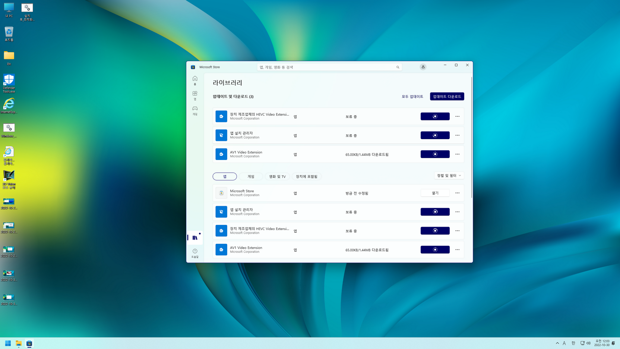This screenshot has width=620, height=349.
Task: Click the Microsoft Store logo in title bar
Action: [x=193, y=67]
